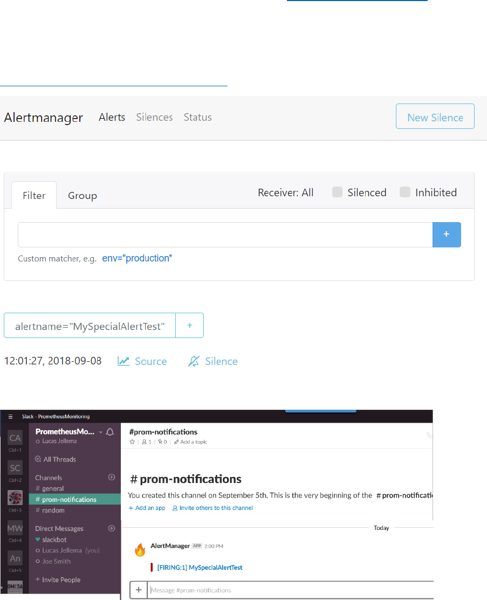Click Add a topic in channel header
This screenshot has width=487, height=600.
click(191, 442)
